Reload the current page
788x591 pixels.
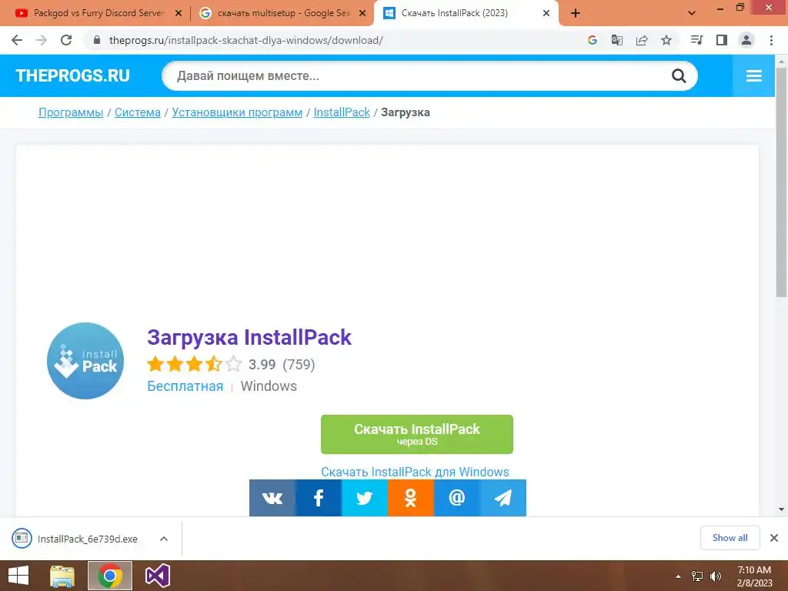coord(66,40)
